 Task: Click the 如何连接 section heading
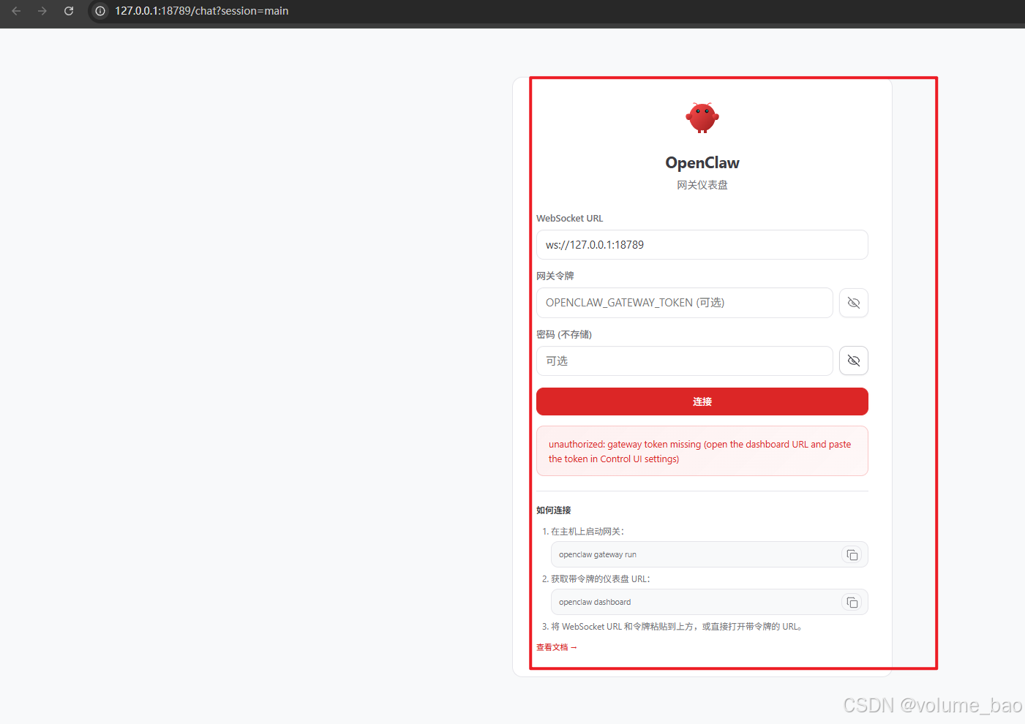coord(554,510)
